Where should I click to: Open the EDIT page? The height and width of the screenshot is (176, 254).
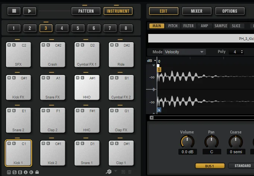pos(163,11)
